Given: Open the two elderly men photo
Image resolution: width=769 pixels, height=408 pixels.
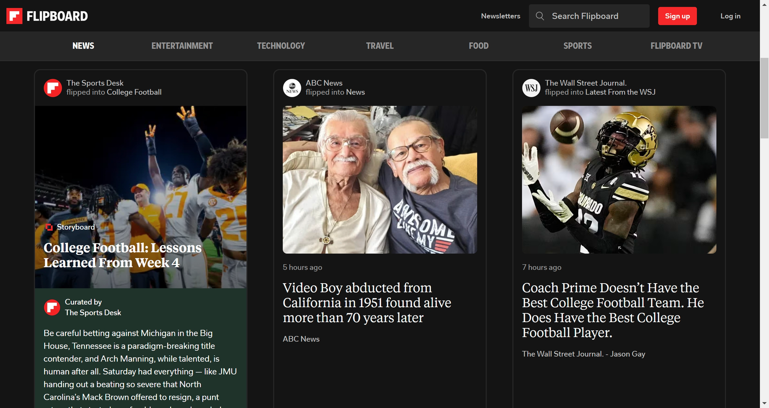Looking at the screenshot, I should point(380,180).
